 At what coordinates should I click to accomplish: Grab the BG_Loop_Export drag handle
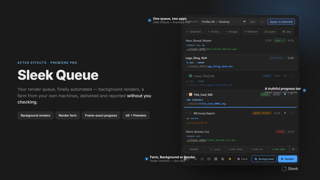187,113
